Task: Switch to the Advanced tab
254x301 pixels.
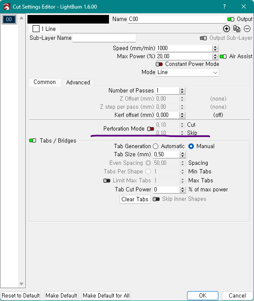Action: (x=78, y=82)
